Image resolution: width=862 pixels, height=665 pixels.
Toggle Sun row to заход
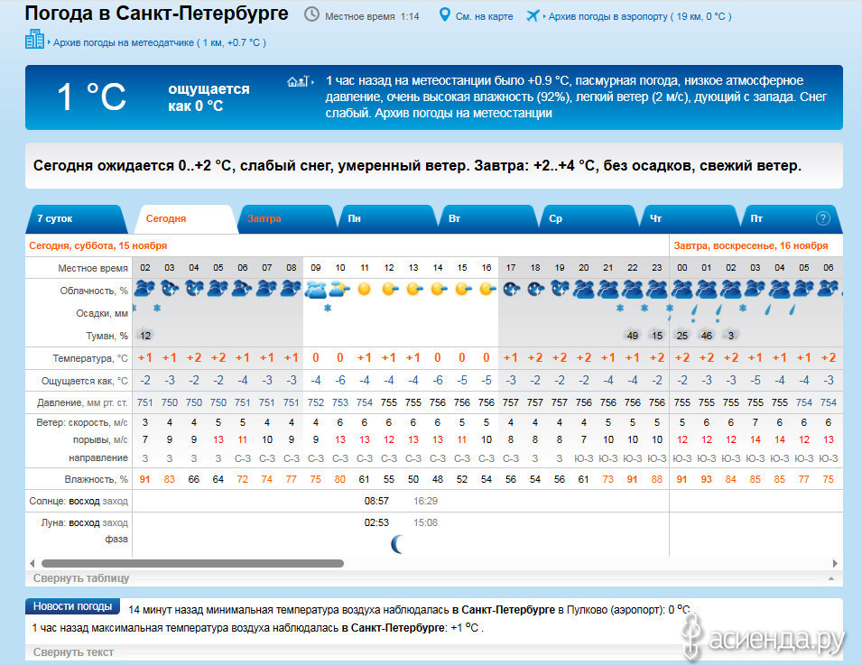point(115,499)
